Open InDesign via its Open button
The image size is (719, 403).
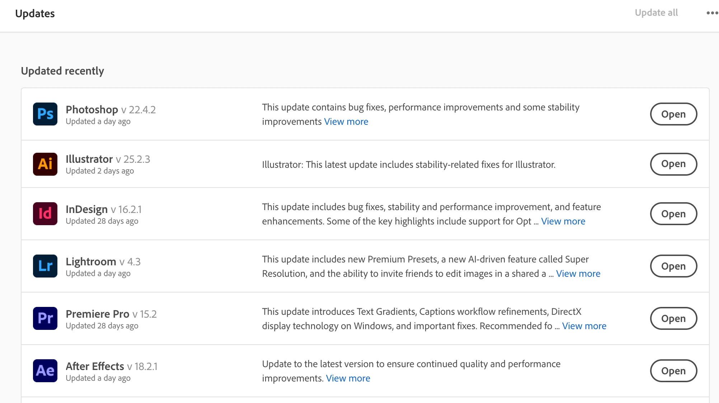673,214
